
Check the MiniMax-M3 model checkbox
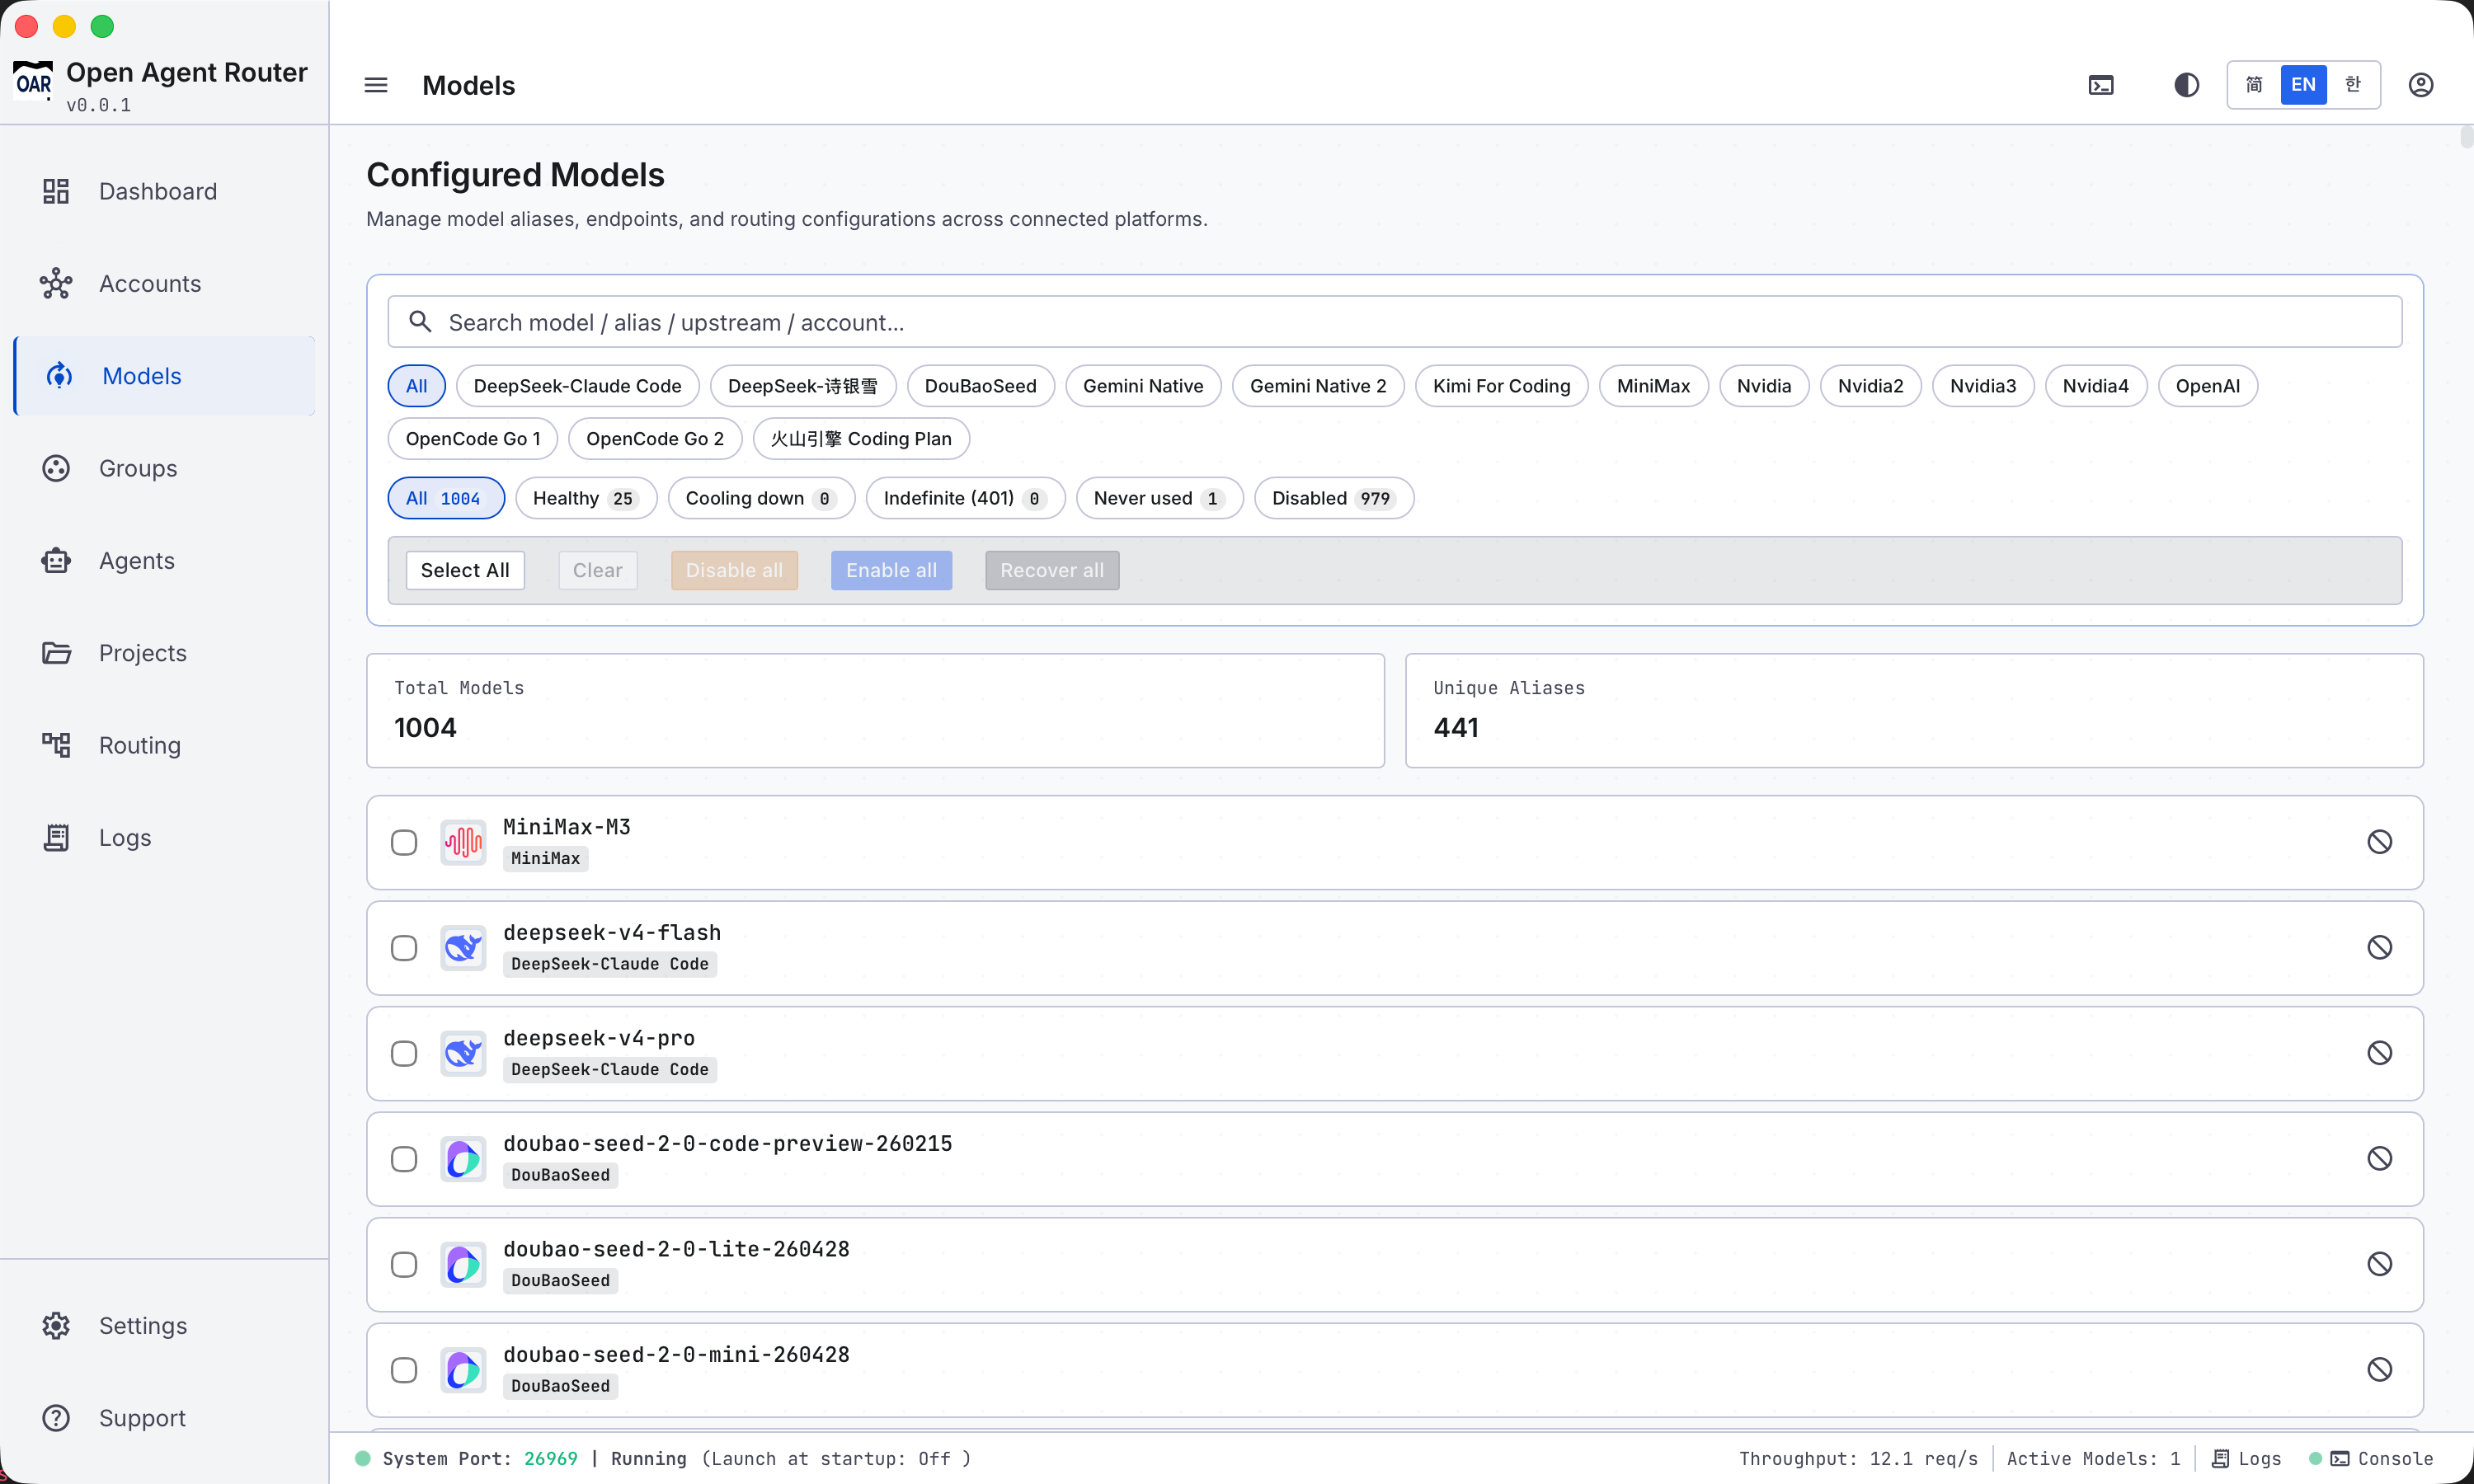click(x=404, y=843)
